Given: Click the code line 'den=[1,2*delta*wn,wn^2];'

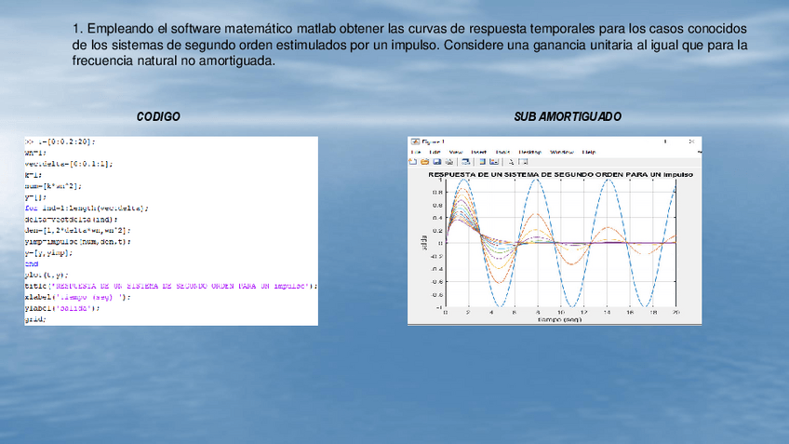Looking at the screenshot, I should (x=77, y=231).
